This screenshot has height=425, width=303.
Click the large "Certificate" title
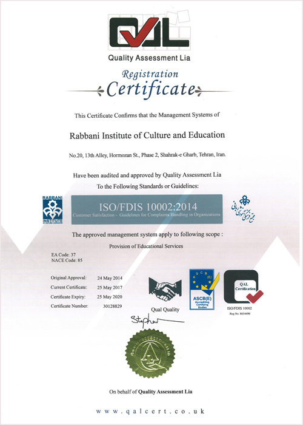click(151, 89)
